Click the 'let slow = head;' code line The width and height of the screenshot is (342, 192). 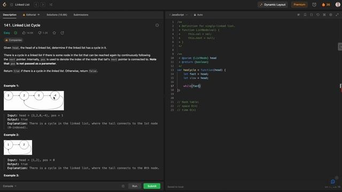pos(196,78)
